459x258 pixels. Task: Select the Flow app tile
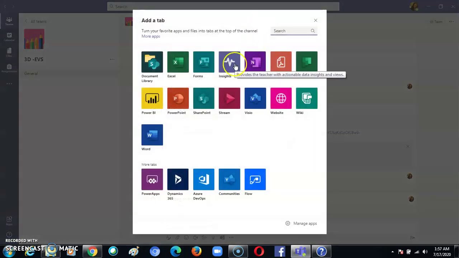coord(255,179)
